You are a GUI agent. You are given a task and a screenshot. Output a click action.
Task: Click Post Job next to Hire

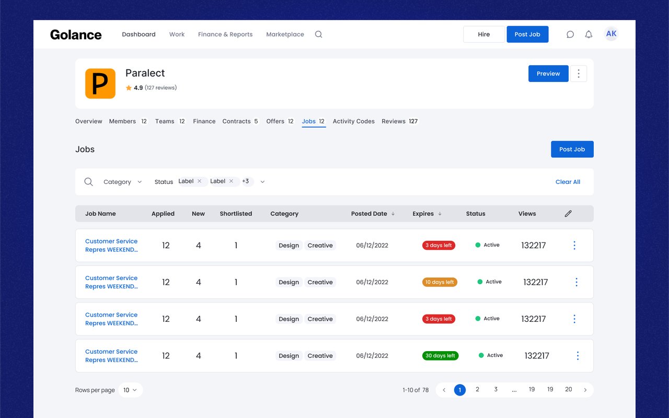pos(527,34)
